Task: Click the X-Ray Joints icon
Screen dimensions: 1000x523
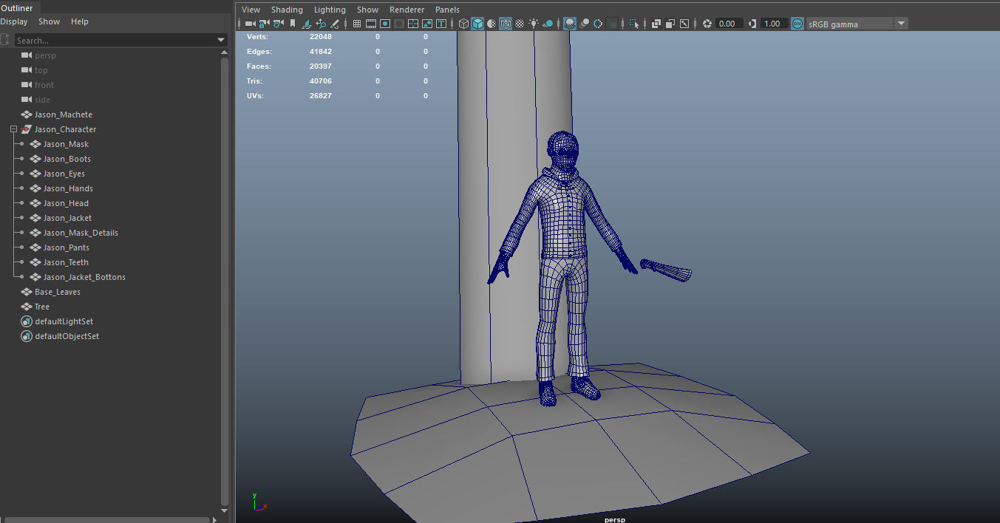Action: pyautogui.click(x=684, y=24)
